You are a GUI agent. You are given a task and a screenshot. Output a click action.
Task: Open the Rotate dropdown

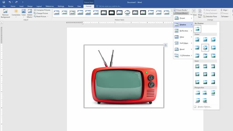[225, 16]
